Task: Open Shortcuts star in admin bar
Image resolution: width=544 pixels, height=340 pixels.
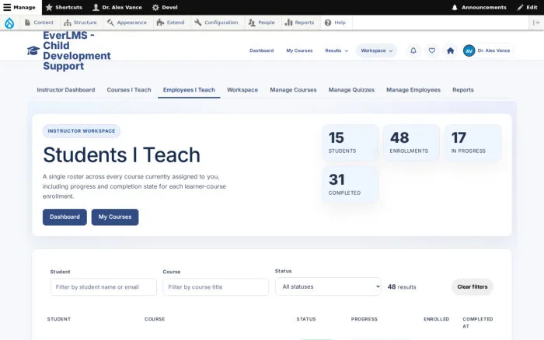Action: point(64,7)
